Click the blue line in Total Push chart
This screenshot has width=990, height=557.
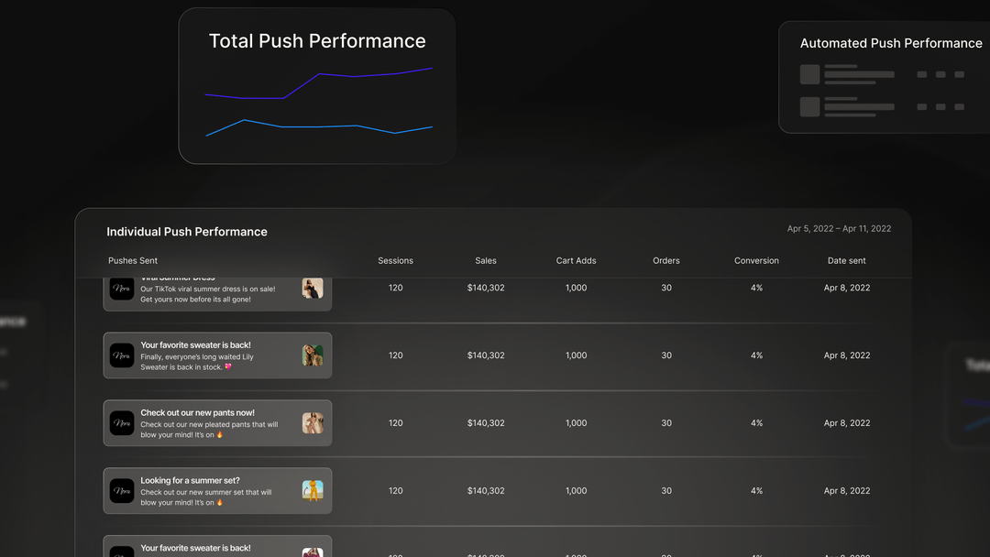coord(319,126)
